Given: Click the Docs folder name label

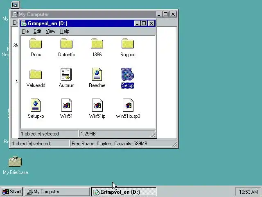Looking at the screenshot, I should (x=36, y=55).
